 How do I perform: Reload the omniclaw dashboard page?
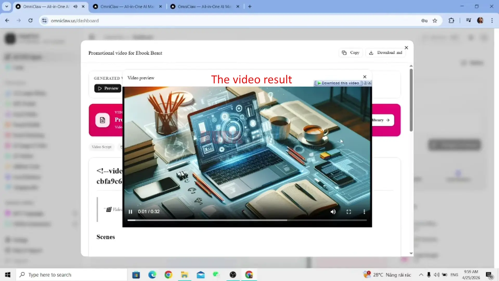(30, 21)
